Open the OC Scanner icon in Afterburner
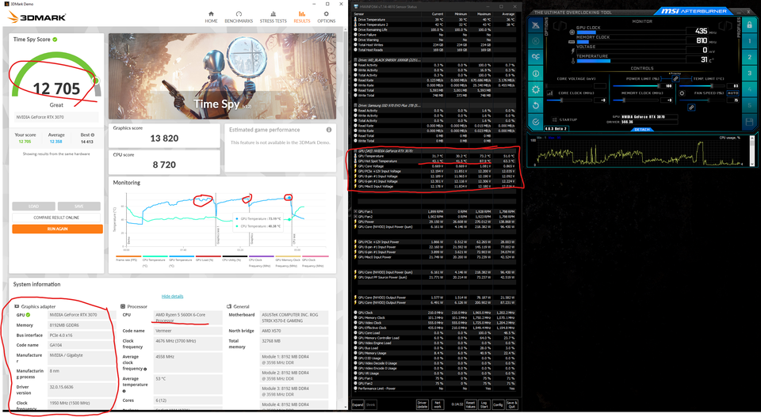The height and width of the screenshot is (417, 761). point(536,57)
